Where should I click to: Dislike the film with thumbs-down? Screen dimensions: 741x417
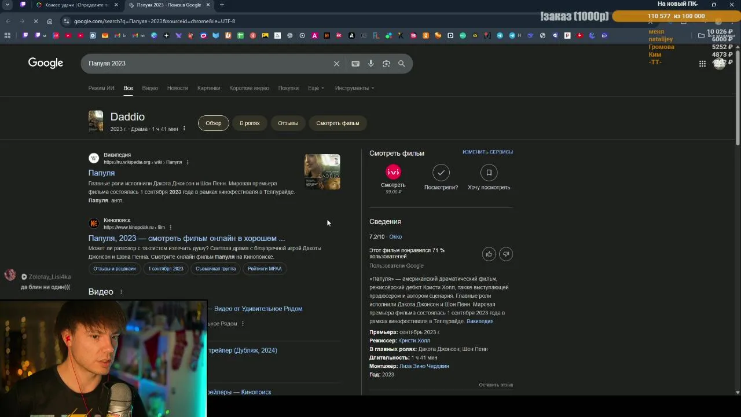[506, 254]
